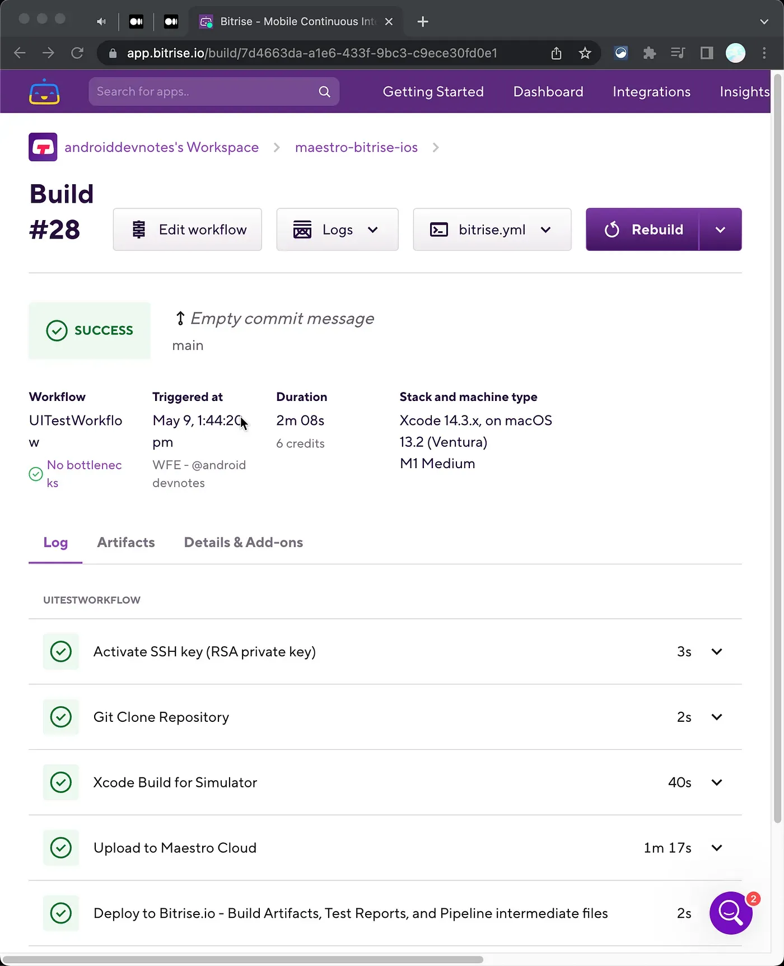This screenshot has height=966, width=784.
Task: Click the Bitrise robot logo
Action: pos(44,92)
